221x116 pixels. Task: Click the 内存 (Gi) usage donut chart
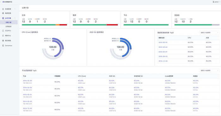point(121,48)
